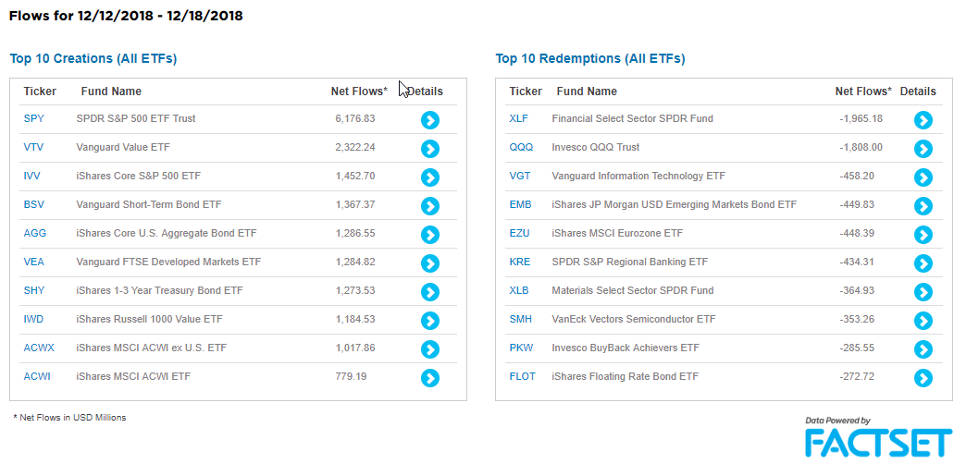Select iShares Floating Rate Bond ETF name
Image resolution: width=954 pixels, height=464 pixels.
(625, 376)
